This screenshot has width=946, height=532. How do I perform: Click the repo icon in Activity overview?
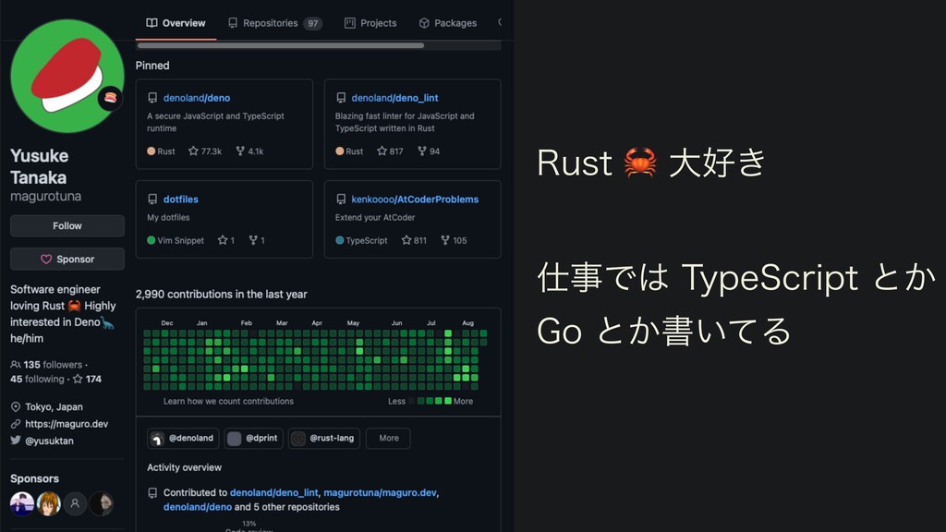152,493
